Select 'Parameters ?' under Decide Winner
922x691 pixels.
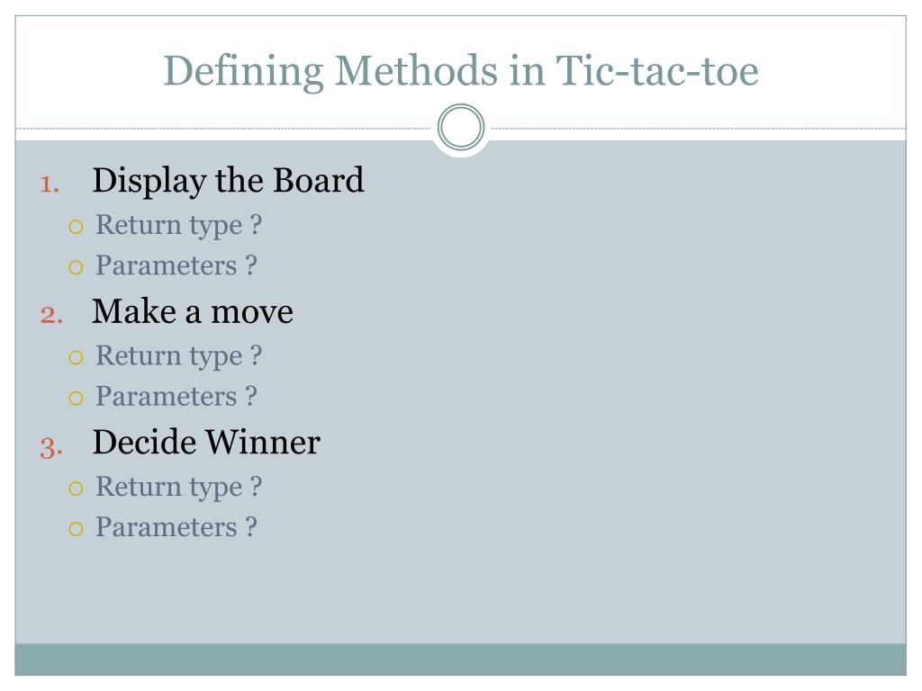click(x=176, y=527)
